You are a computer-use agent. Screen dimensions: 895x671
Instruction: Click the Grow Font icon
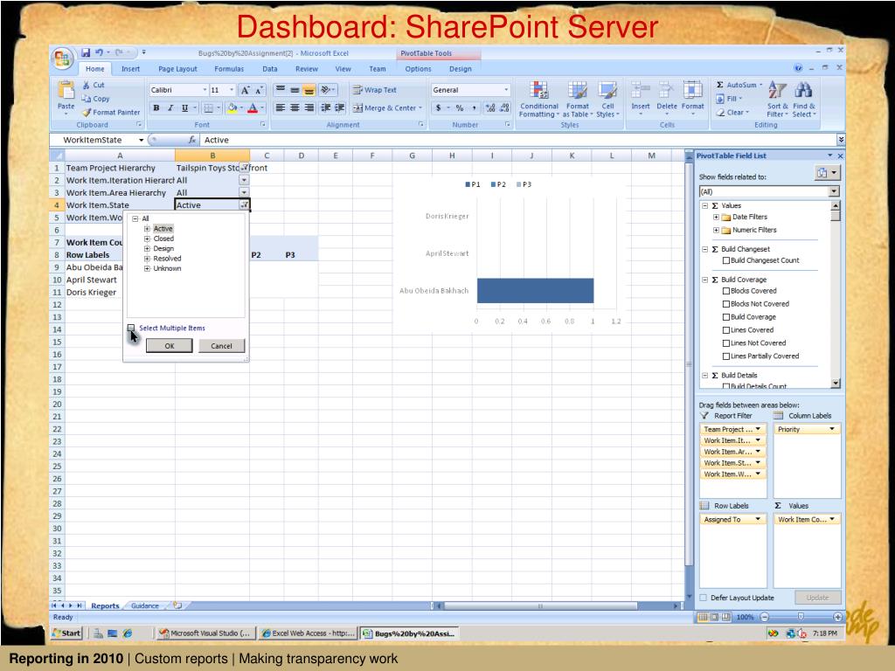[245, 90]
